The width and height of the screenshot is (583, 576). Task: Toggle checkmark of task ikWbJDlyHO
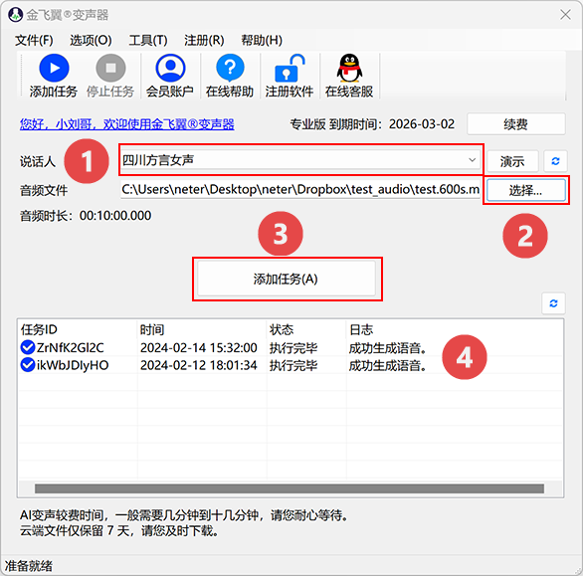[28, 365]
